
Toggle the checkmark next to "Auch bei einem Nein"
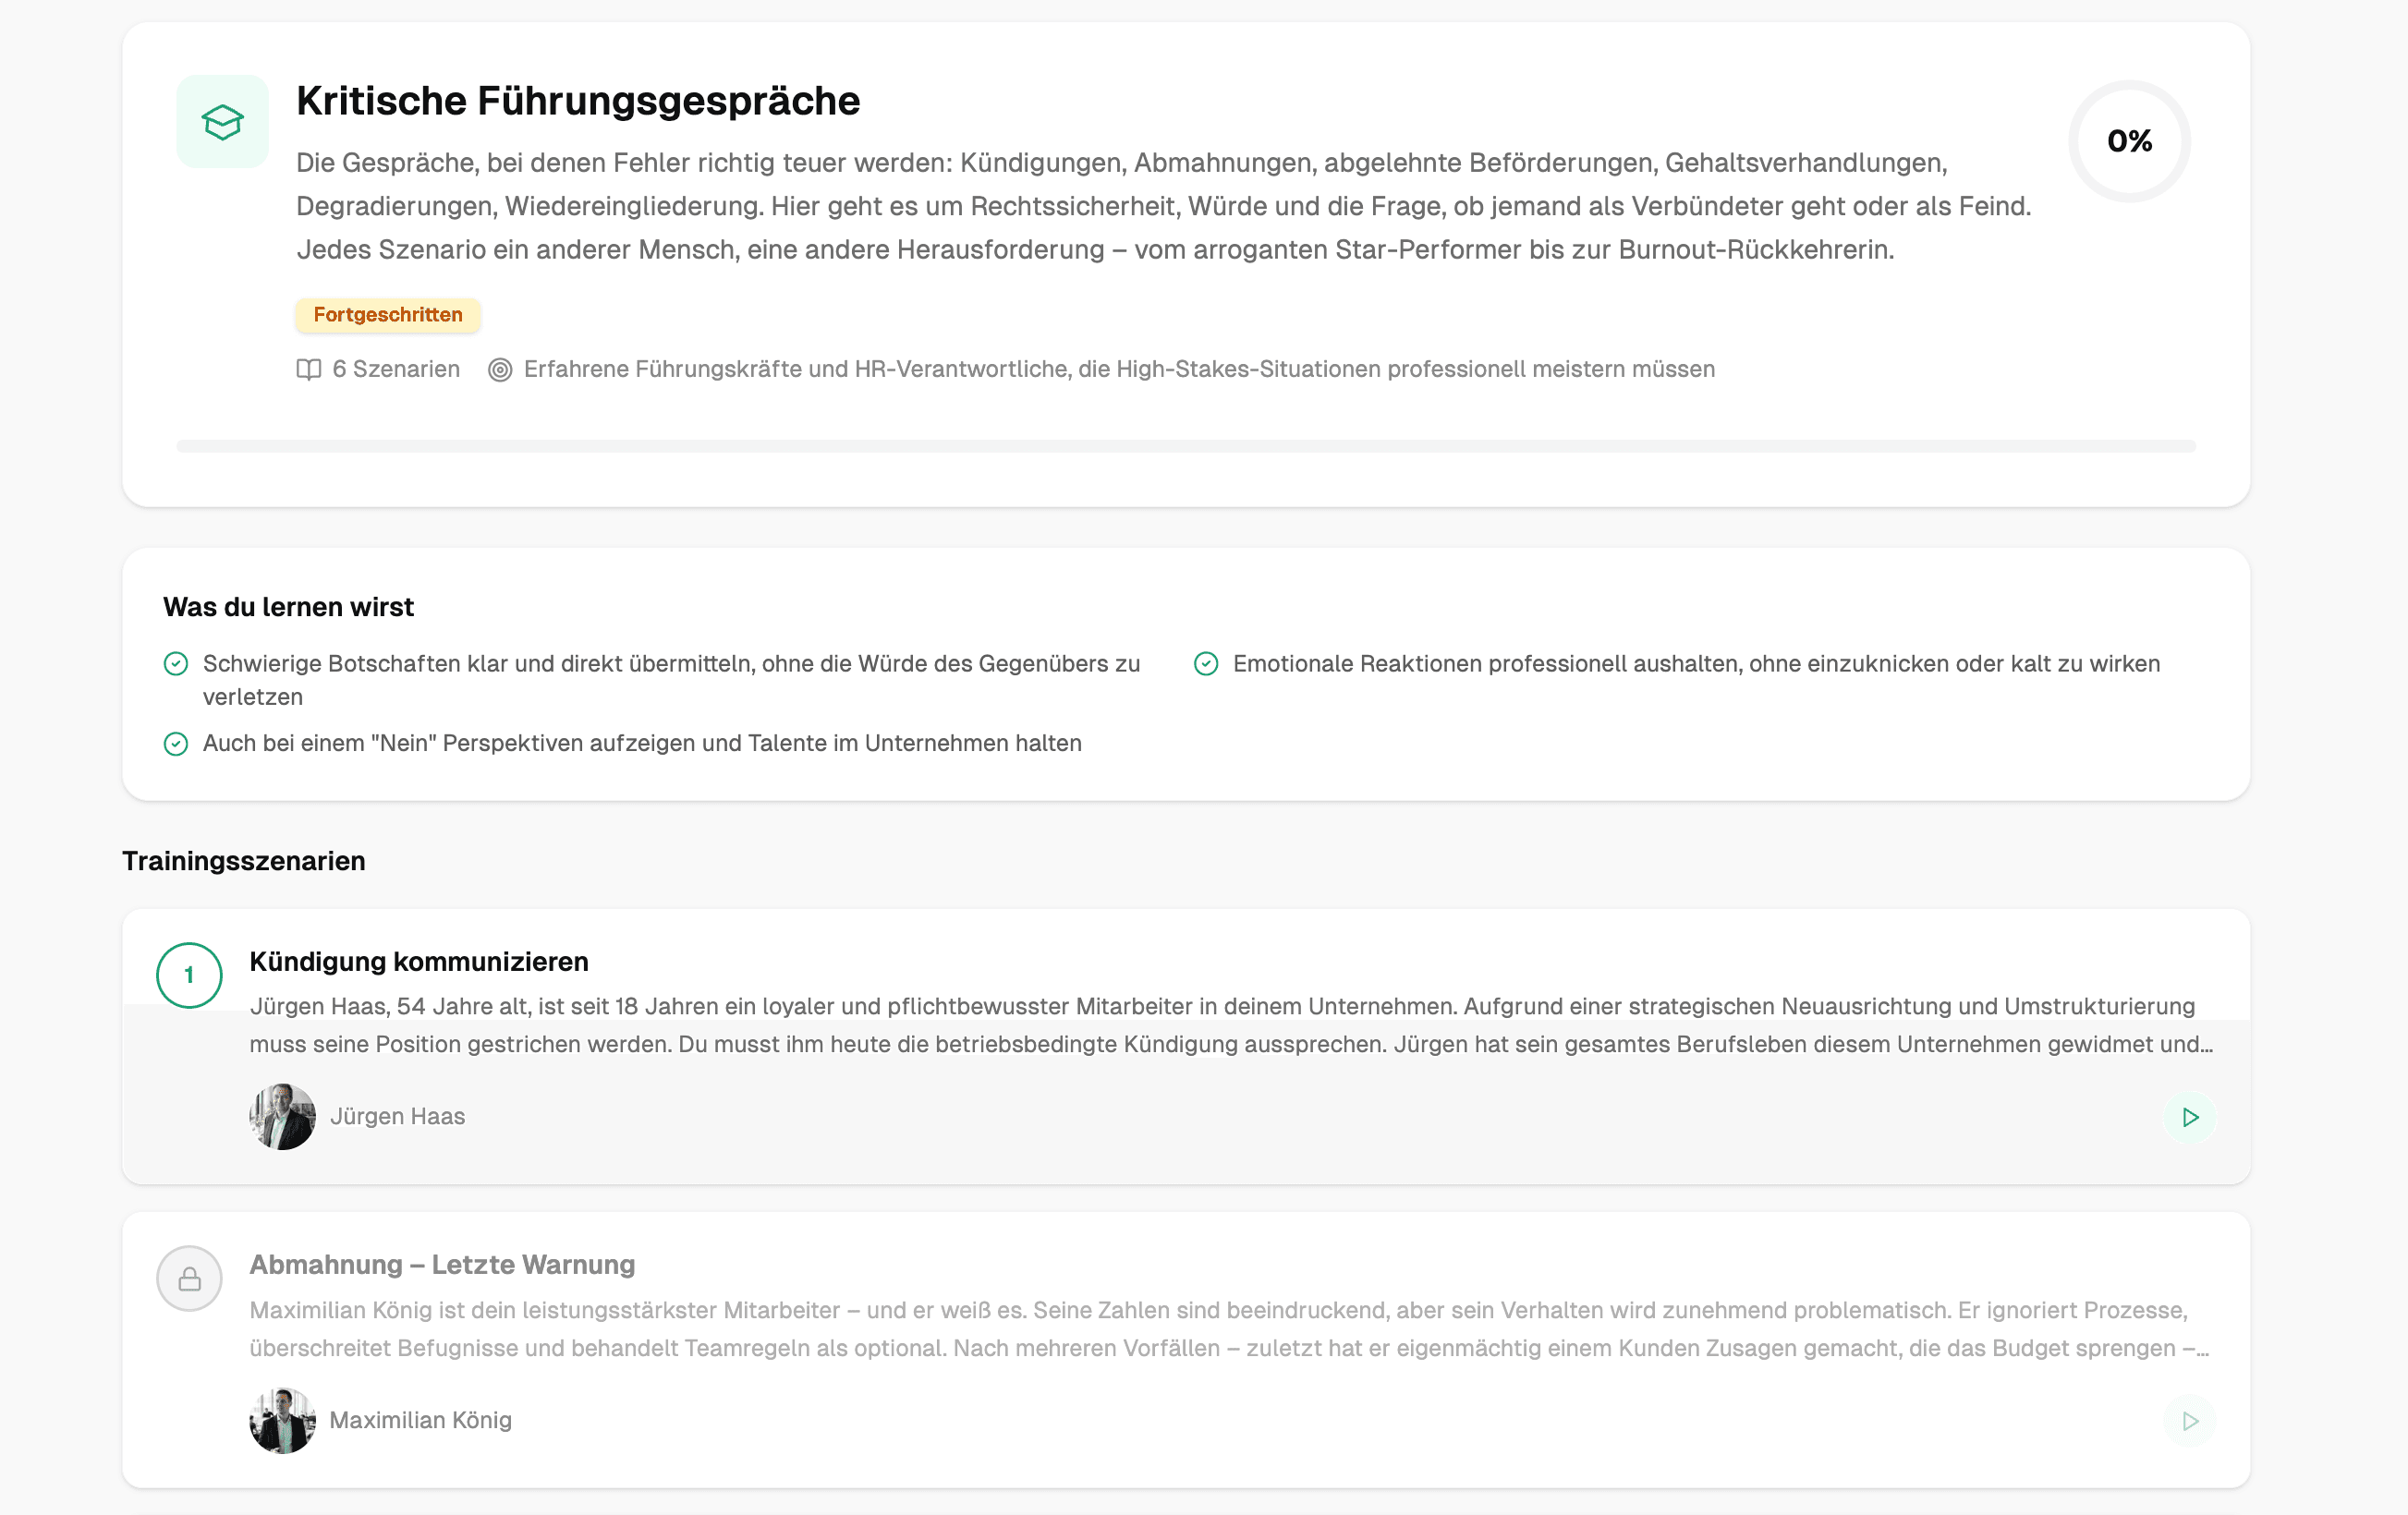[176, 744]
